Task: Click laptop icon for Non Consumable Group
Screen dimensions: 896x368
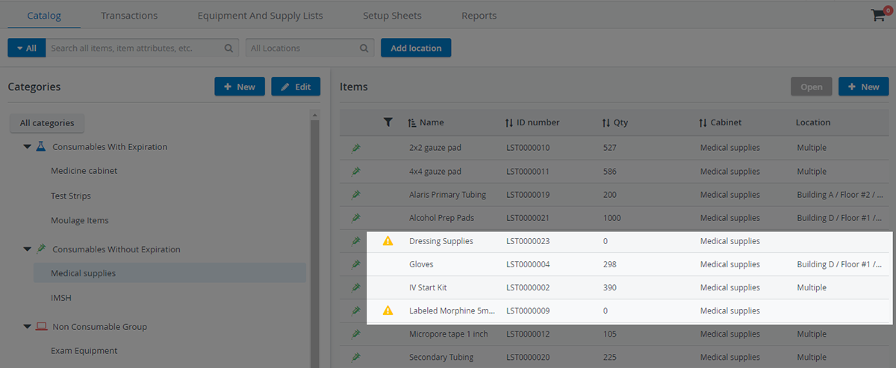Action: (41, 326)
